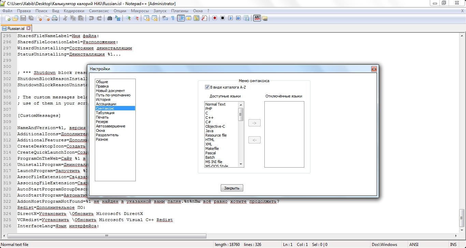This screenshot has height=248, width=466.
Task: Click the '->' move language button
Action: click(254, 123)
